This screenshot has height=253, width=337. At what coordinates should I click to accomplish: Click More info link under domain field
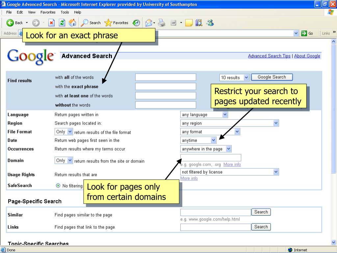point(232,165)
